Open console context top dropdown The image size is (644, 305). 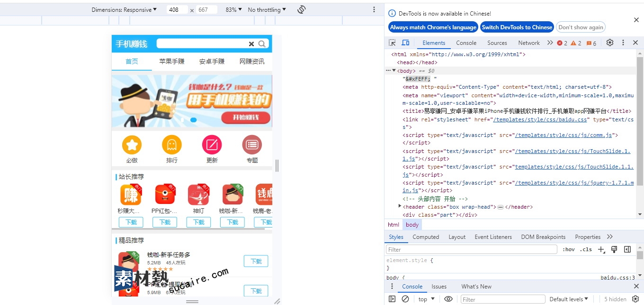426,299
